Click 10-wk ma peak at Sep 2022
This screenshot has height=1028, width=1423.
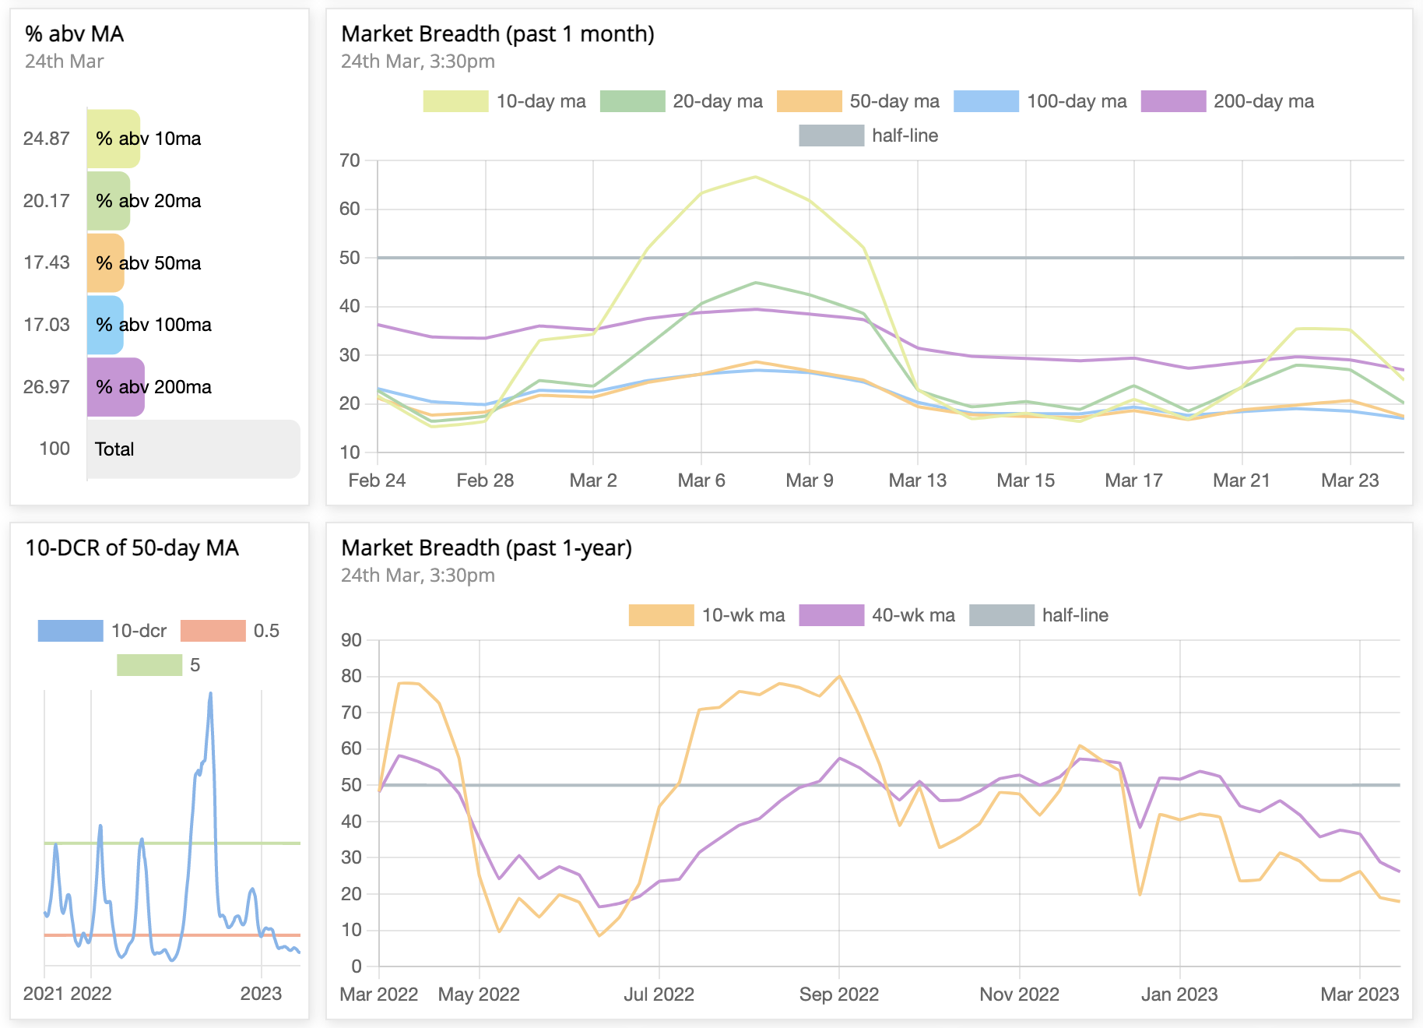[x=839, y=676]
